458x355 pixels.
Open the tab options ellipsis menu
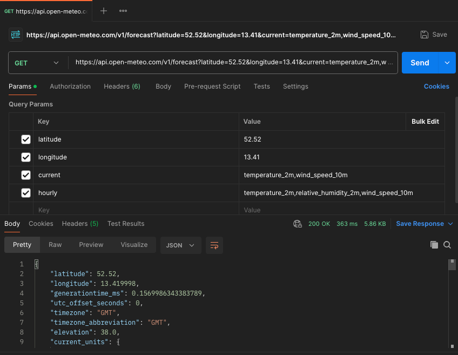(123, 11)
